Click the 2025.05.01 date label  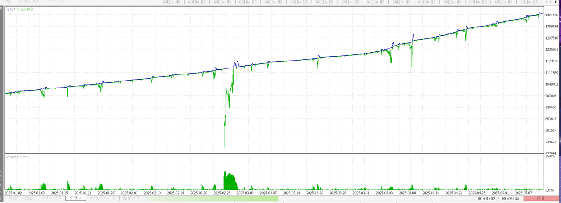point(501,192)
